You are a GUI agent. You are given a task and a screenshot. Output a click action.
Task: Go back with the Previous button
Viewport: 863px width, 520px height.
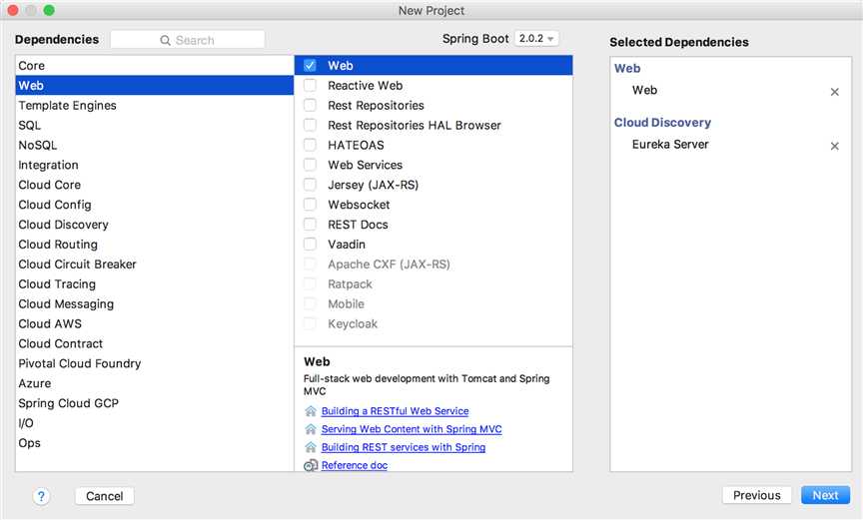point(756,495)
